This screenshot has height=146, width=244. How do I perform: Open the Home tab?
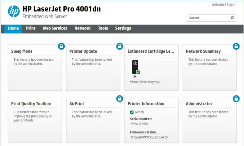pos(13,28)
